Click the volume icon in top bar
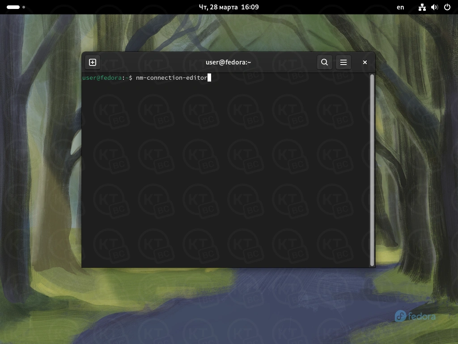458x344 pixels. (435, 7)
